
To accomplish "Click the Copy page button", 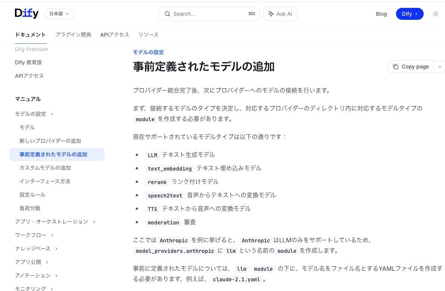I will pos(411,67).
